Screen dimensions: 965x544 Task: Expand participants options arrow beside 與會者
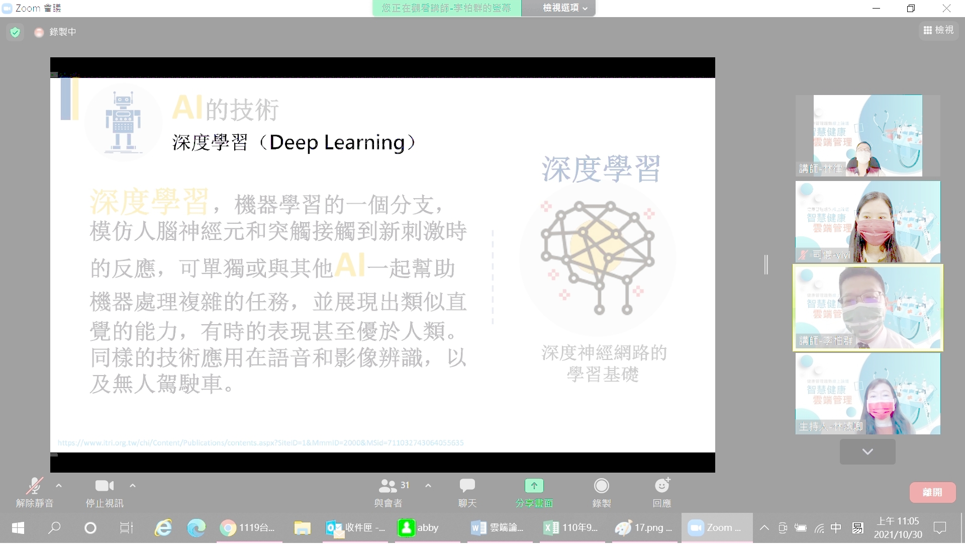tap(428, 486)
